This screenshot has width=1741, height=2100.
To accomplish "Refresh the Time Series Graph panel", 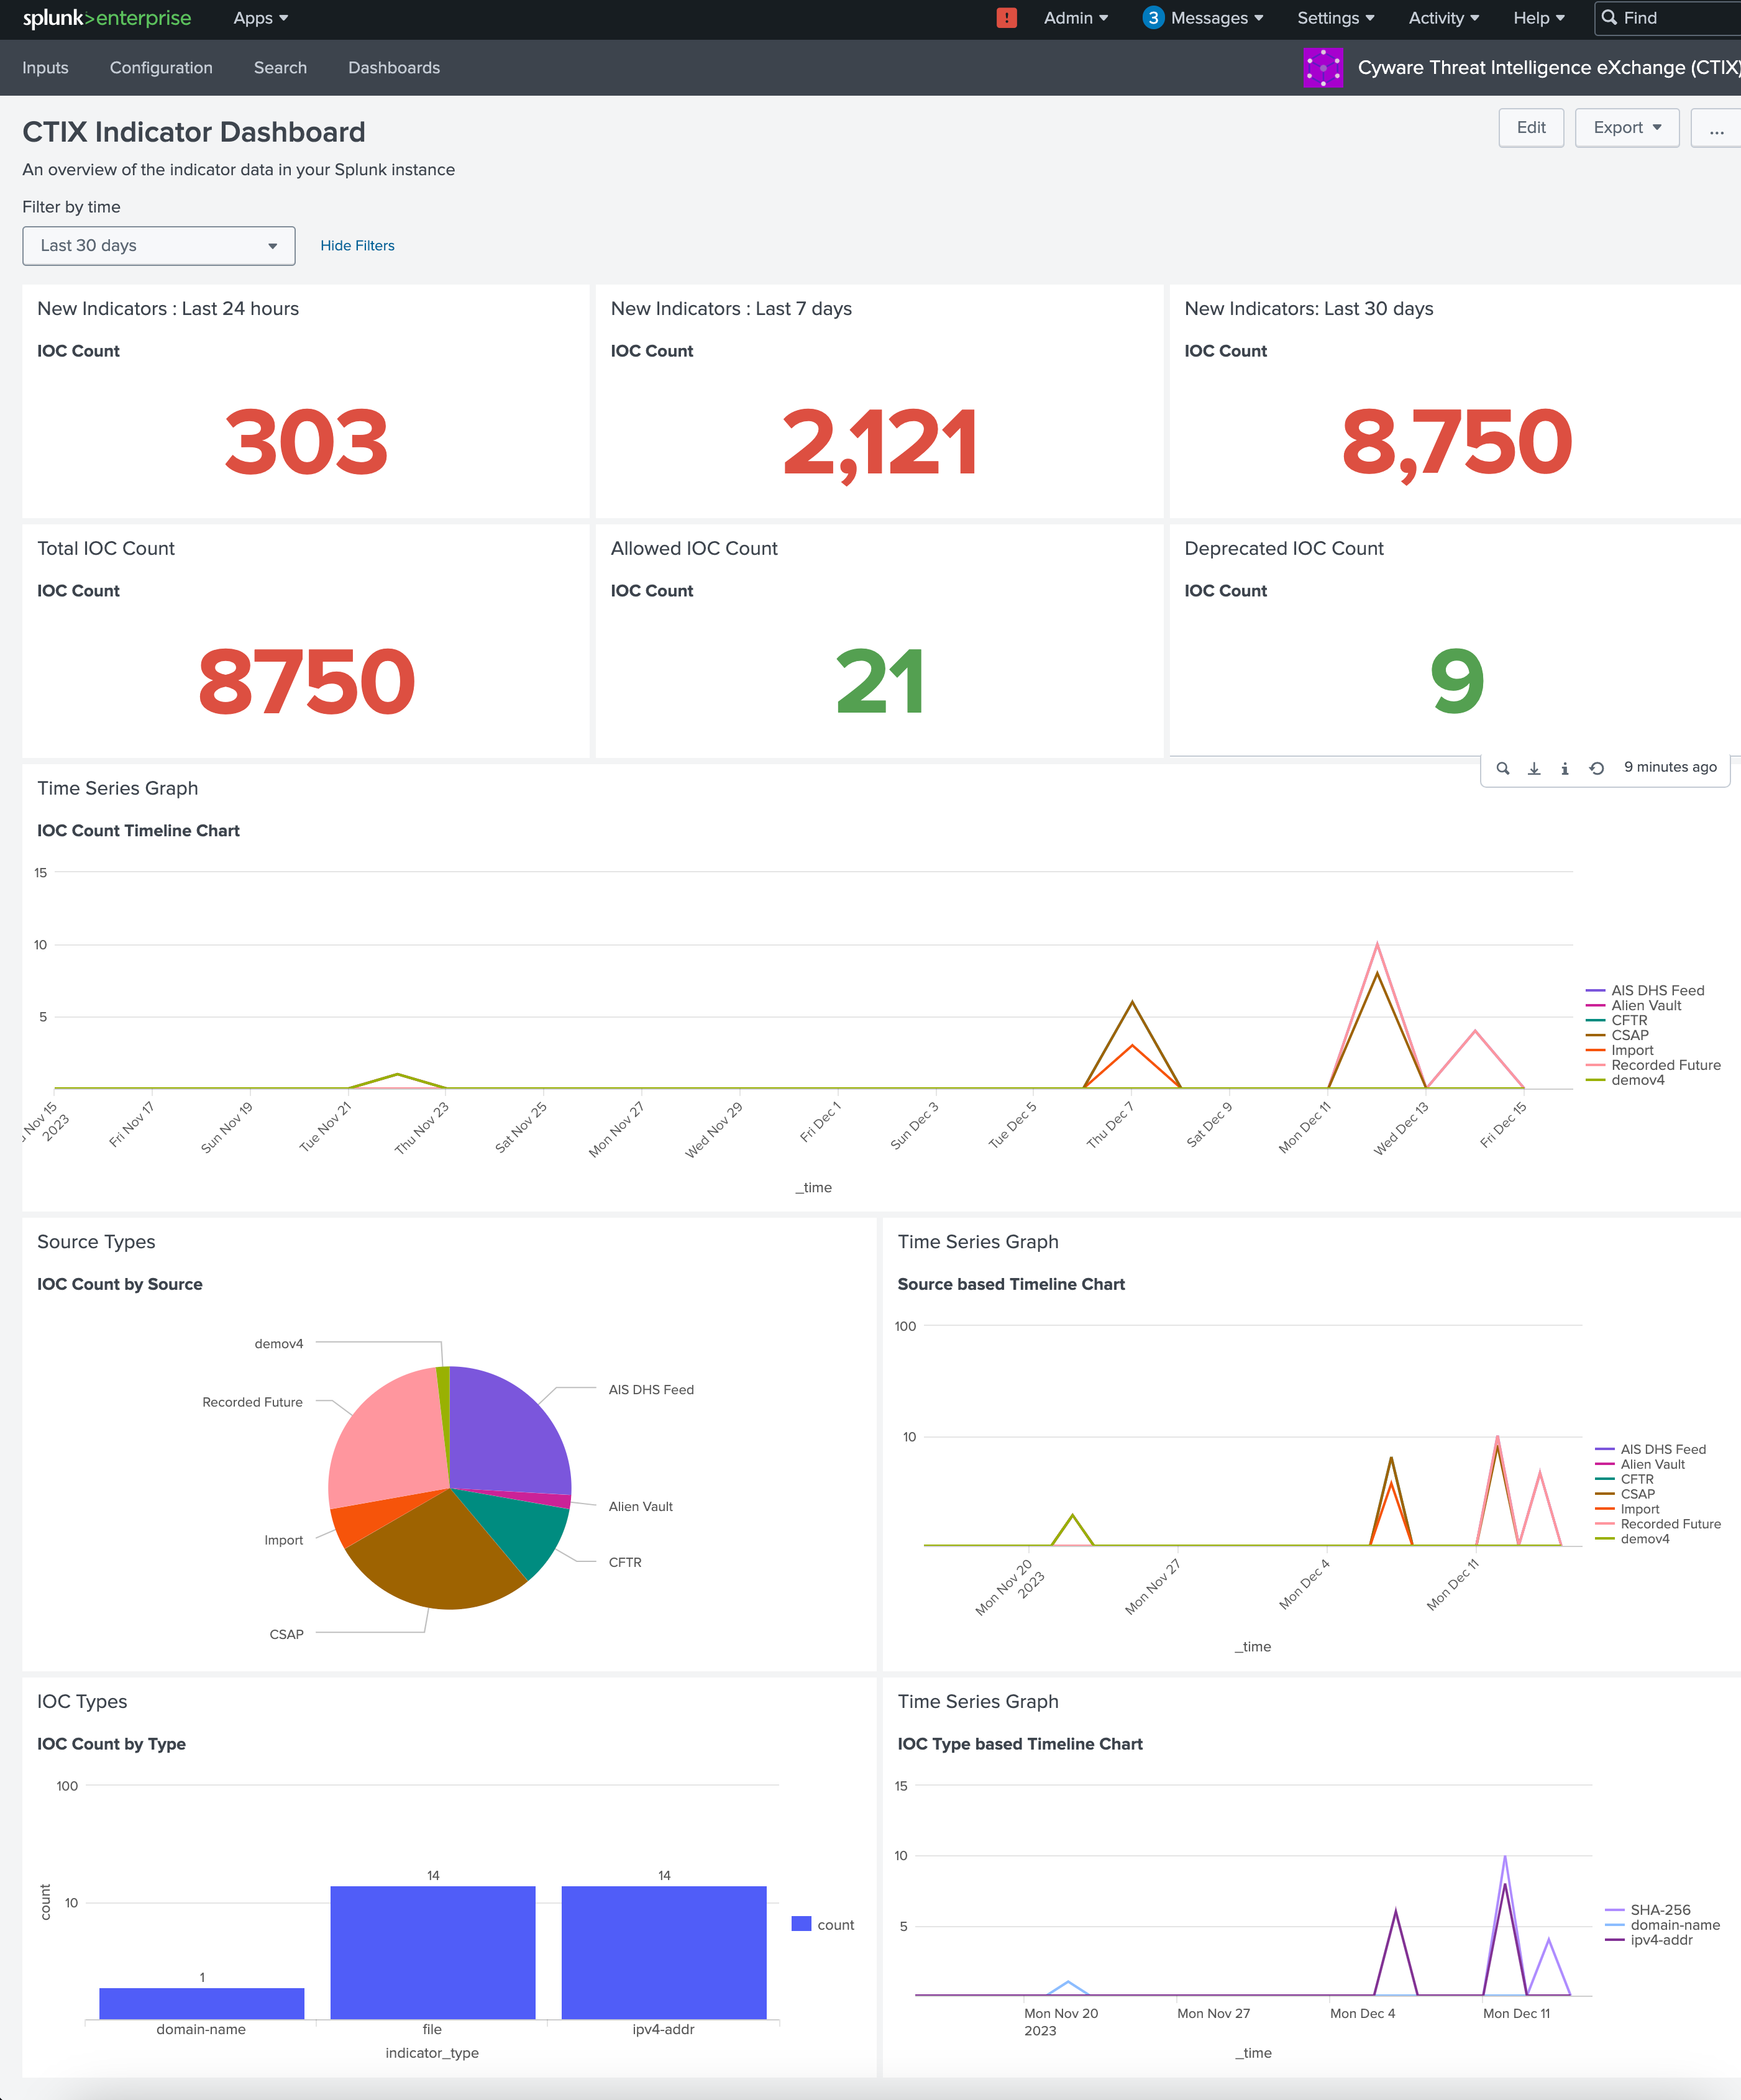I will [x=1596, y=768].
